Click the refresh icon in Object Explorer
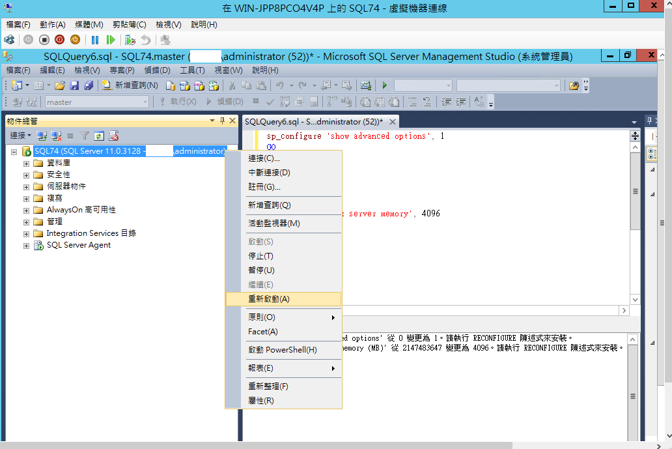 99,136
